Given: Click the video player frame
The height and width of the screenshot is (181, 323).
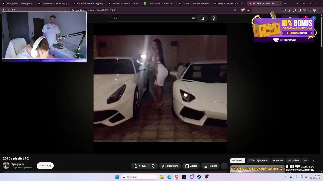Looking at the screenshot, I should pyautogui.click(x=160, y=88).
